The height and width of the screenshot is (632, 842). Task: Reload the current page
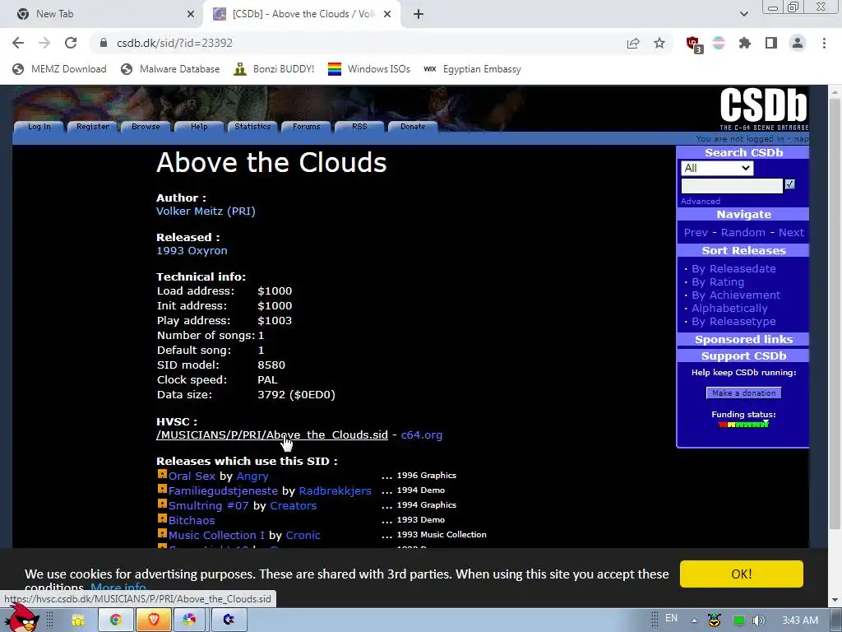71,43
